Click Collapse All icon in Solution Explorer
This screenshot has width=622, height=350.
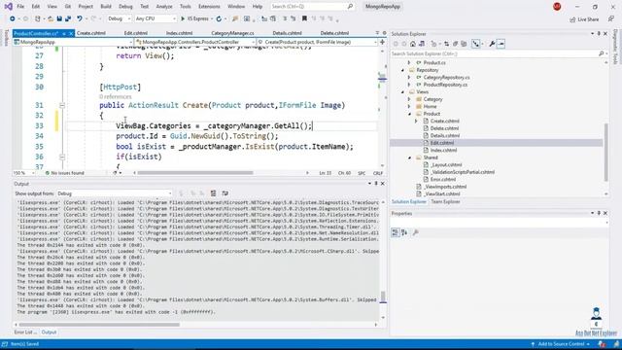click(456, 44)
